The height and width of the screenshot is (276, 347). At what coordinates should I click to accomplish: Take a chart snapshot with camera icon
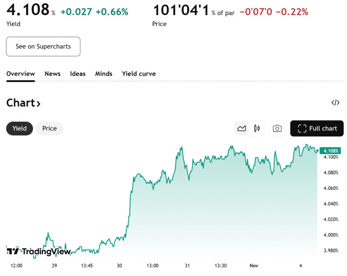click(277, 128)
